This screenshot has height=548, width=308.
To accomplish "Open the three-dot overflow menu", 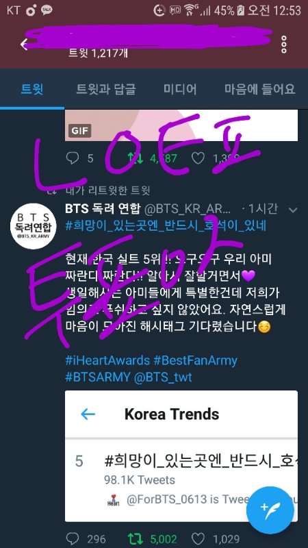I will pos(284,45).
